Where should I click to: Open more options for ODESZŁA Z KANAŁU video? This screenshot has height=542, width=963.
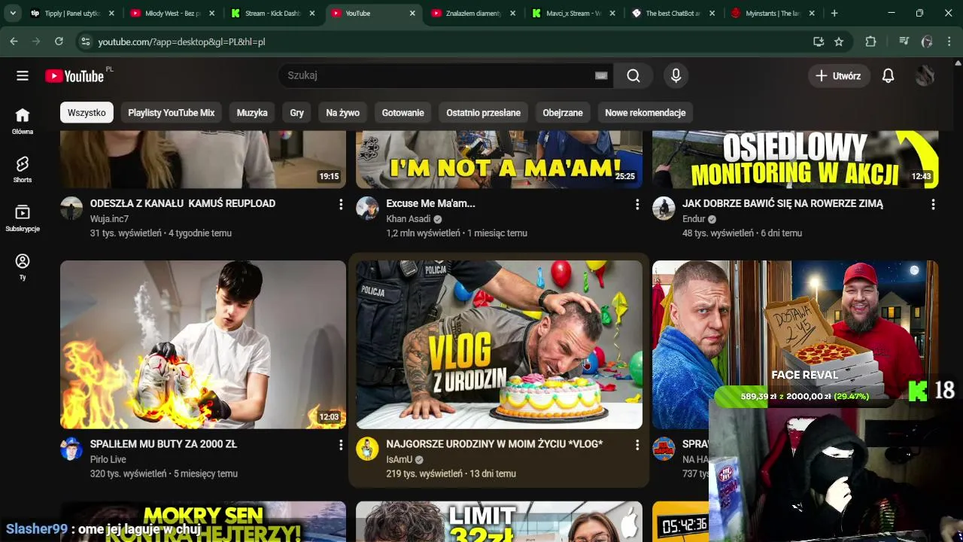click(341, 204)
